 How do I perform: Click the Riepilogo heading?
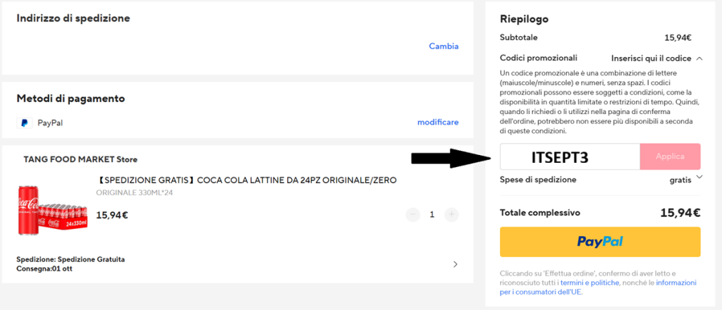click(524, 19)
